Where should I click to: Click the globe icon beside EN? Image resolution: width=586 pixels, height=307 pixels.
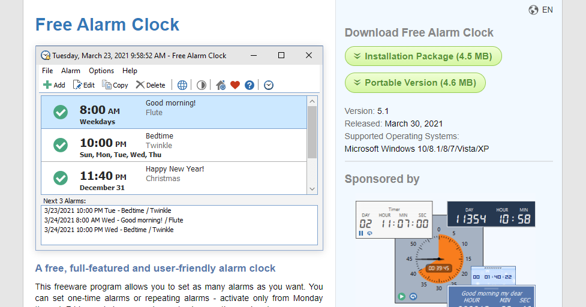click(533, 10)
